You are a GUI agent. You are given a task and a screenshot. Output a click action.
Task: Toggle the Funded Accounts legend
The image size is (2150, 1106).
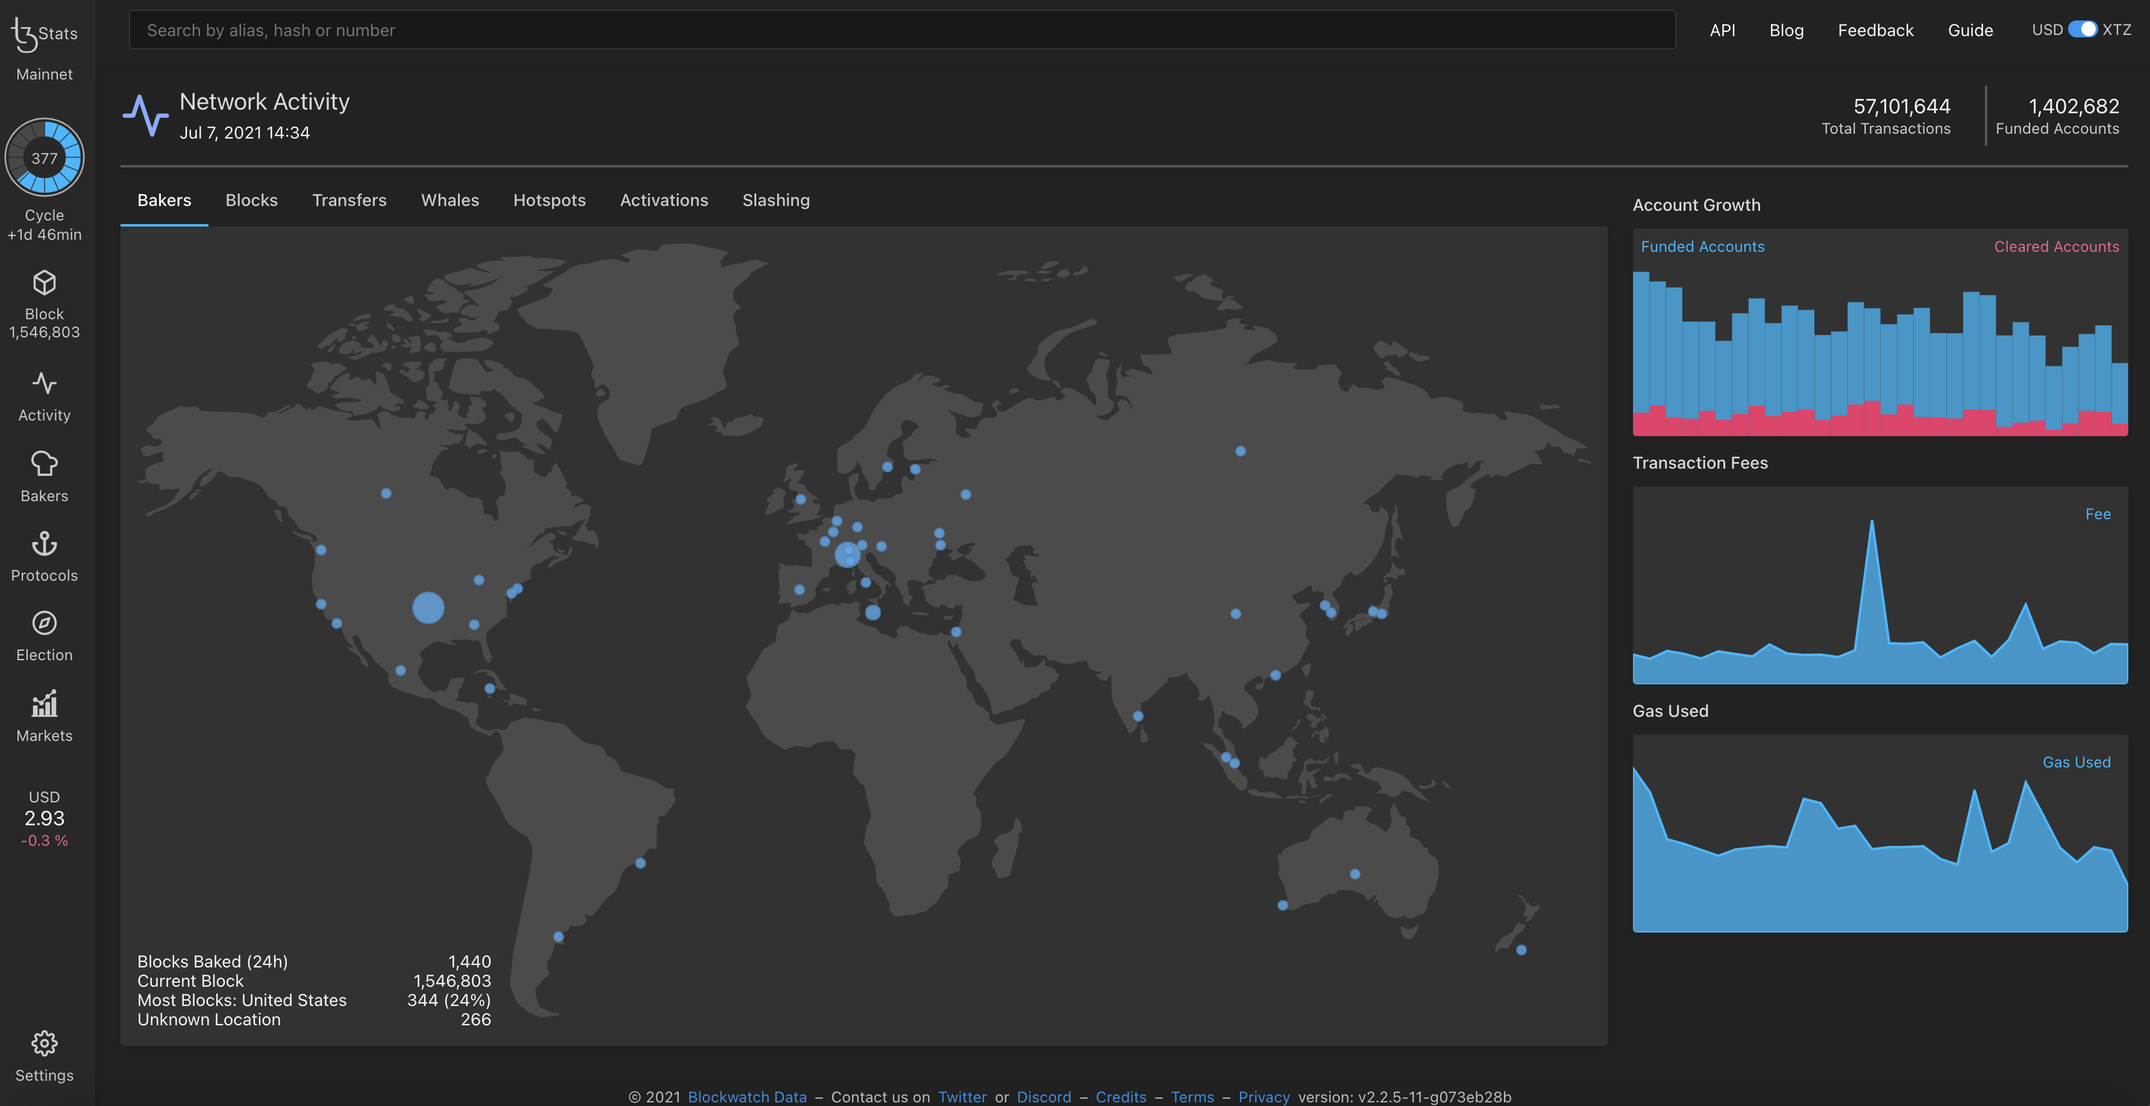click(x=1703, y=246)
